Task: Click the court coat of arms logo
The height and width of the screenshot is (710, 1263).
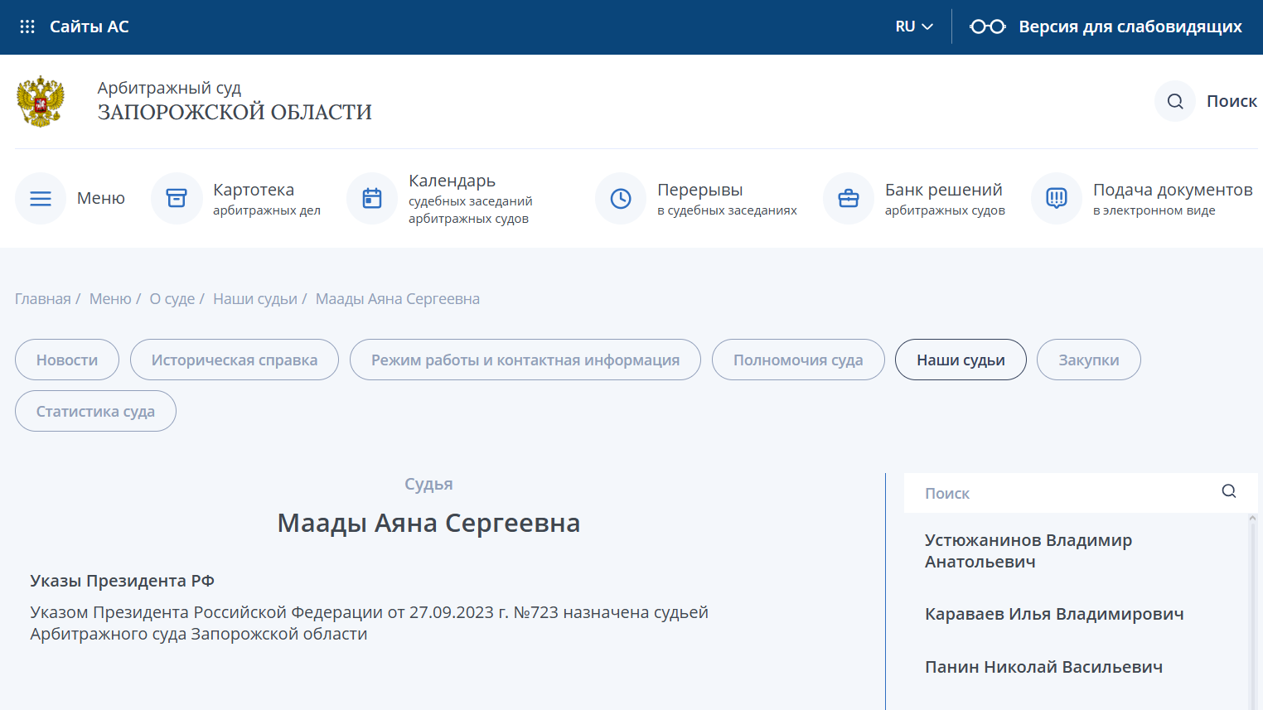Action: click(39, 101)
